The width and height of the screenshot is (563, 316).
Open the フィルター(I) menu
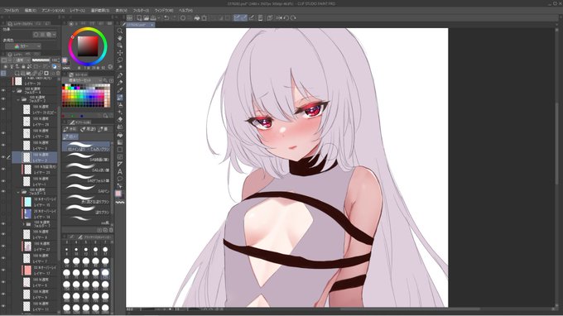point(141,11)
